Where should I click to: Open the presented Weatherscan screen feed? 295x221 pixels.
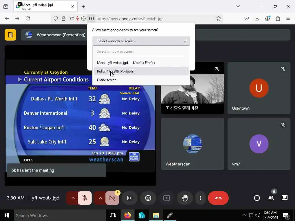pyautogui.click(x=80, y=116)
